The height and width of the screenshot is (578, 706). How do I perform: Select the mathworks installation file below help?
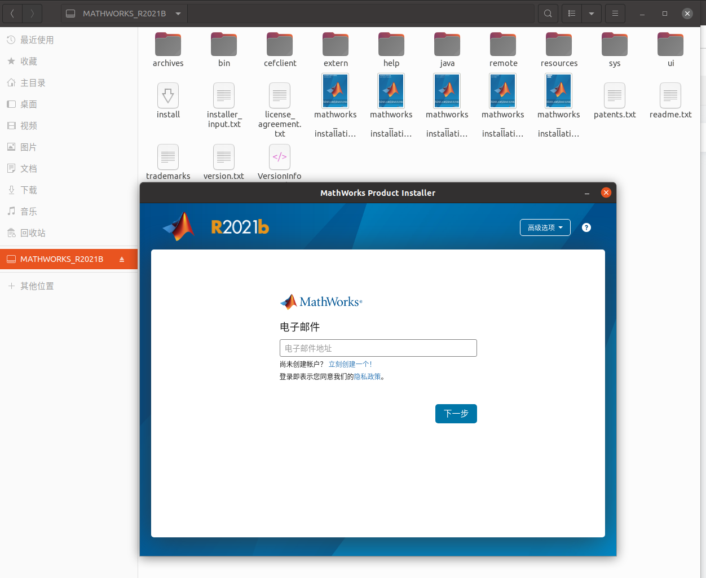tap(391, 106)
